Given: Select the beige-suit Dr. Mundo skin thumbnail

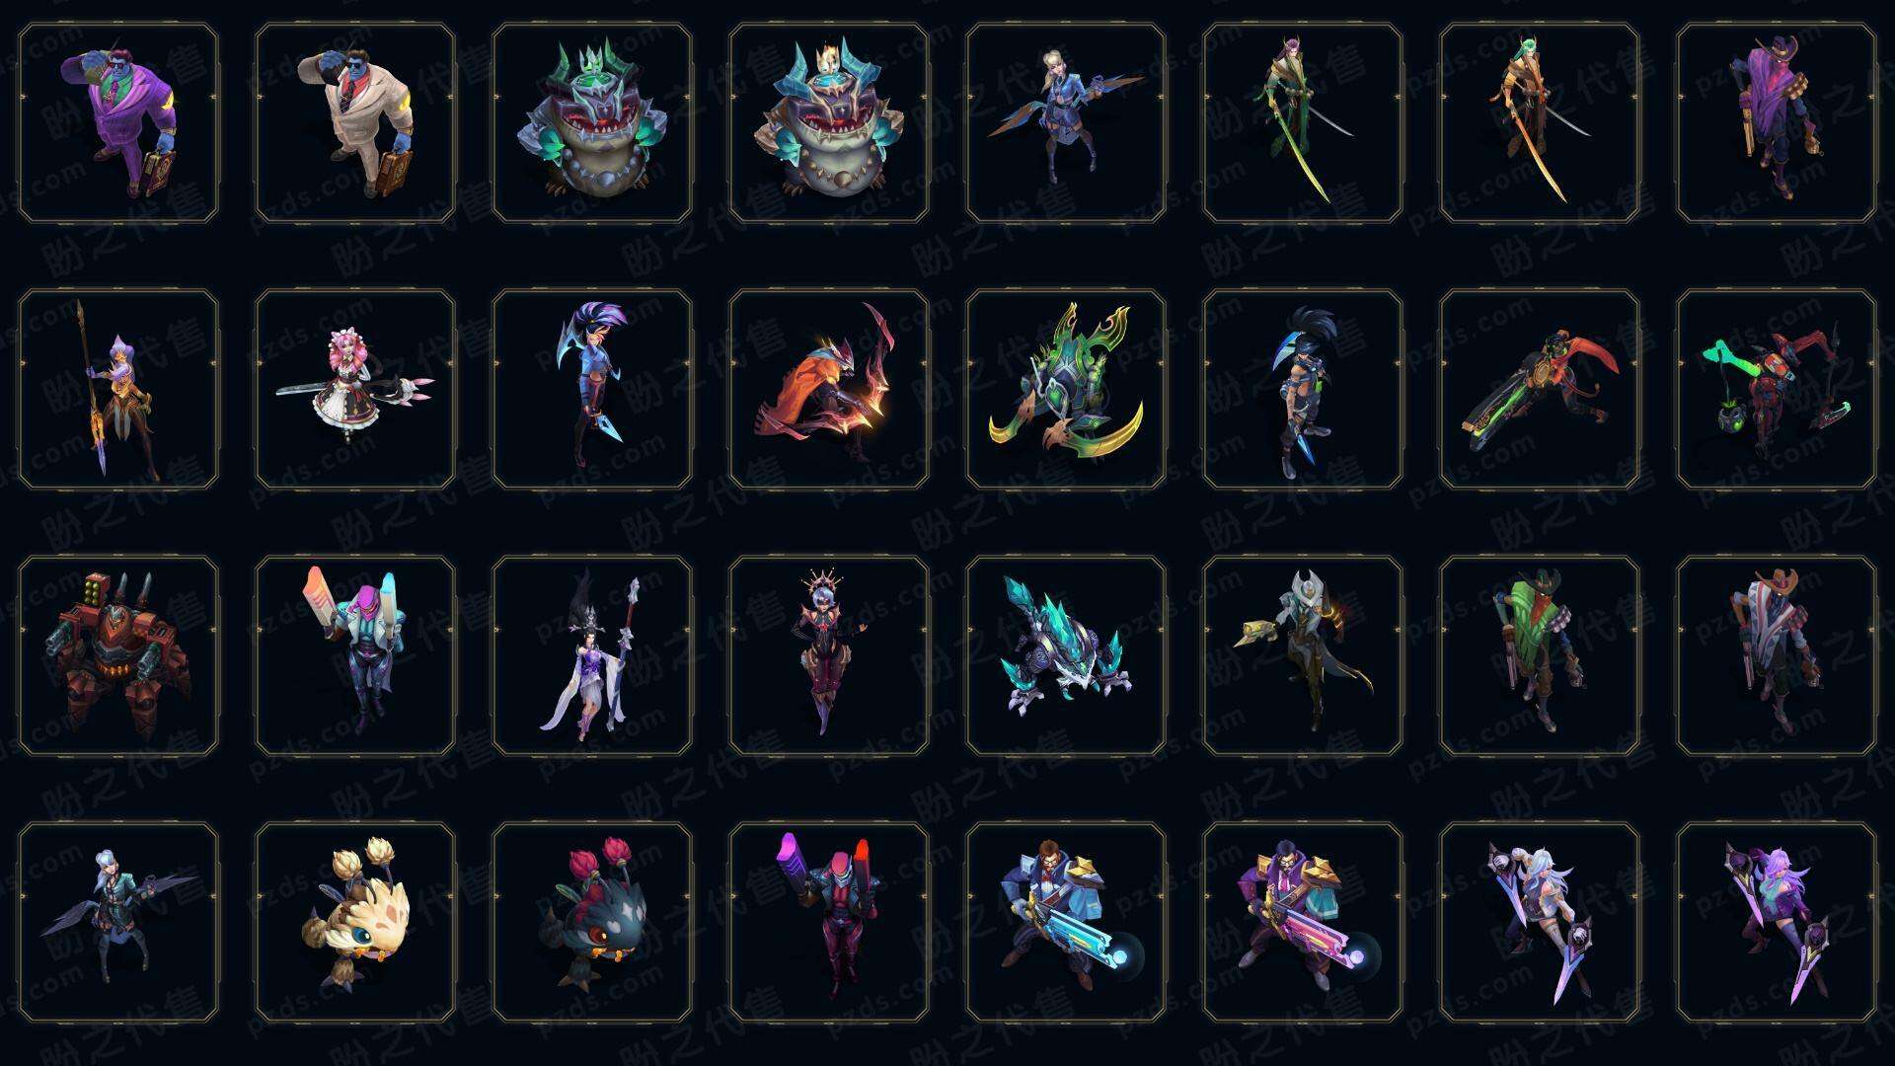Looking at the screenshot, I should coord(355,123).
